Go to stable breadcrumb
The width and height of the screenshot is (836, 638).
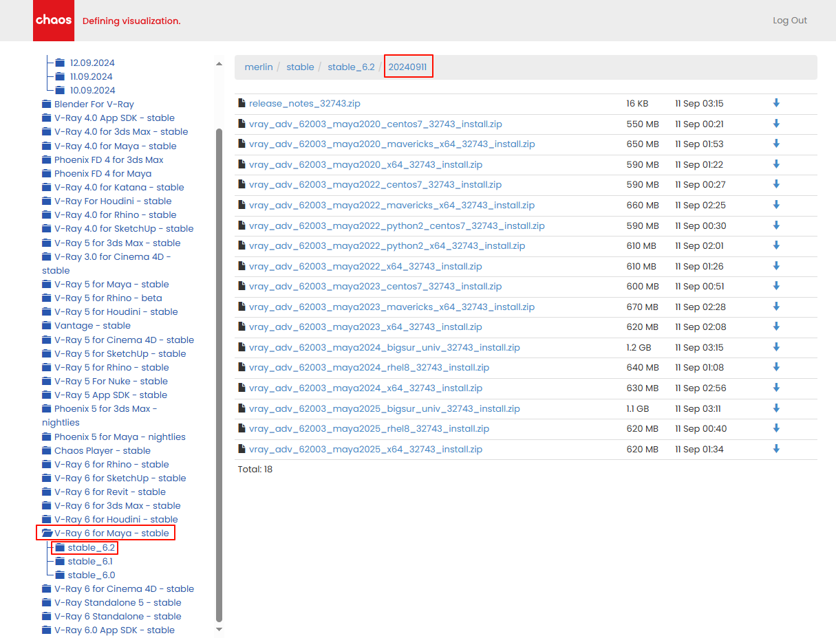point(300,67)
